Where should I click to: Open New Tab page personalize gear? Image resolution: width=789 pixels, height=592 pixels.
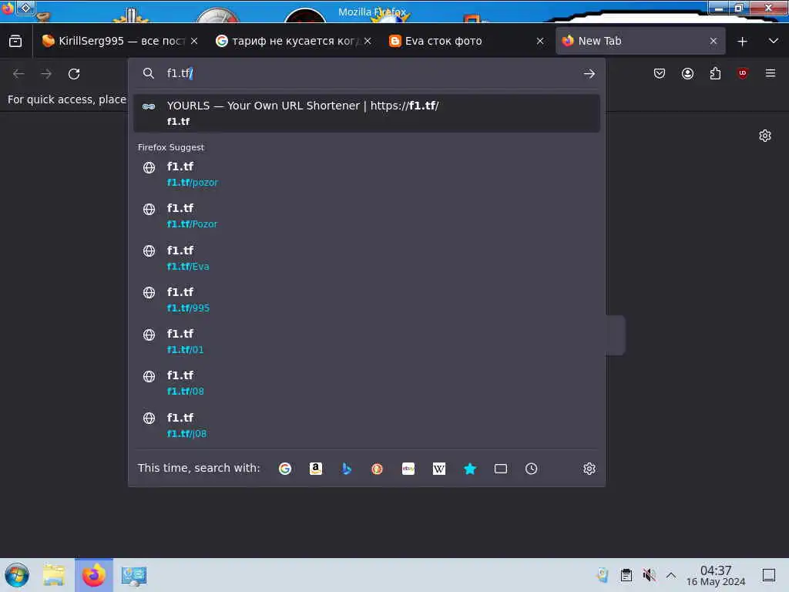(x=765, y=136)
